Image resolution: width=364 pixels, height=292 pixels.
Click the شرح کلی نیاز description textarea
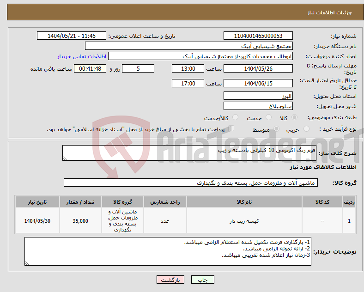pyautogui.click(x=189, y=153)
